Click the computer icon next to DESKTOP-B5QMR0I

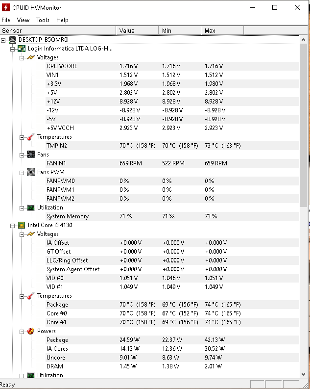(12, 40)
